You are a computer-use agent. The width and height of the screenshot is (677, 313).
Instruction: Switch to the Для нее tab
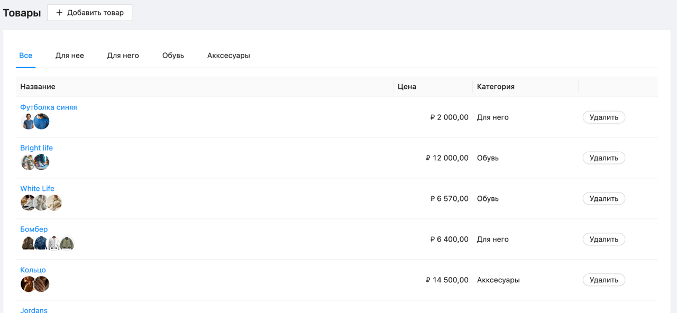tap(70, 56)
